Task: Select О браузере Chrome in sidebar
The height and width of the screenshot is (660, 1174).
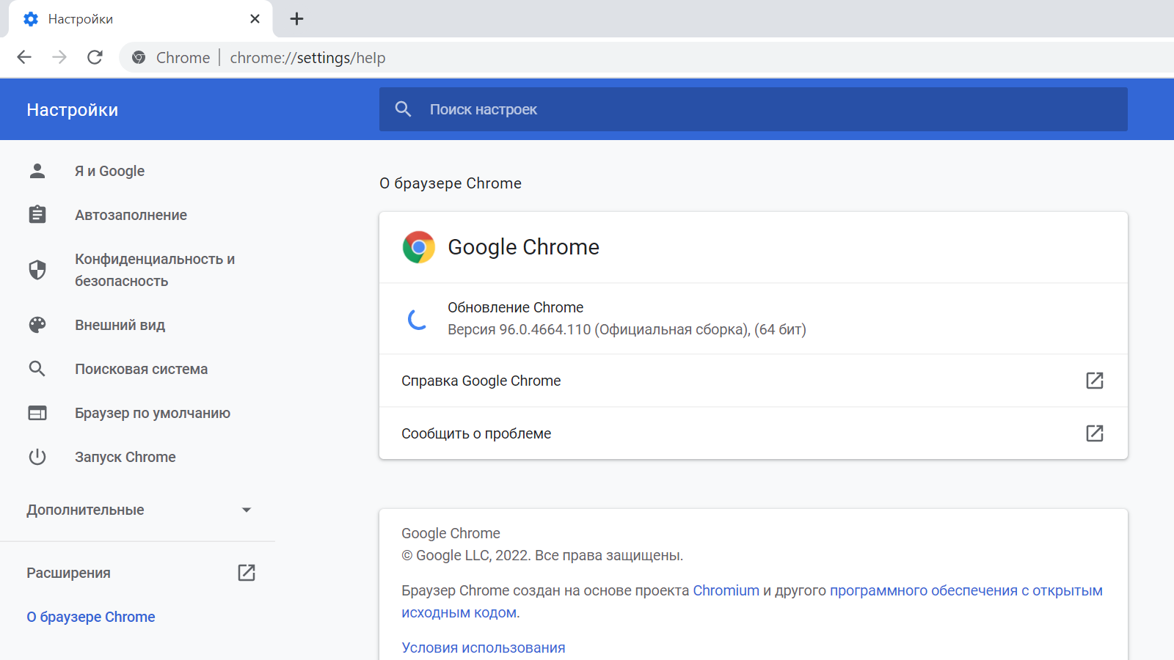Action: pos(91,617)
